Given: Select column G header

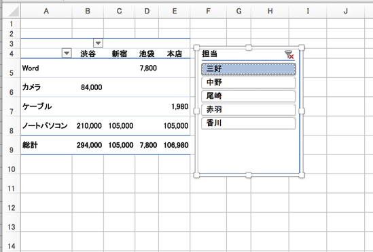Looking at the screenshot, I should pyautogui.click(x=239, y=11).
